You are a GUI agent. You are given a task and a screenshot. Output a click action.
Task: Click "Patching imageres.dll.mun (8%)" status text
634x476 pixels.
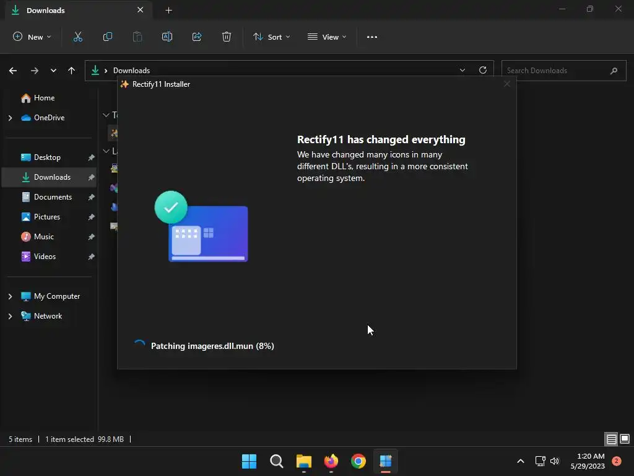[212, 346]
